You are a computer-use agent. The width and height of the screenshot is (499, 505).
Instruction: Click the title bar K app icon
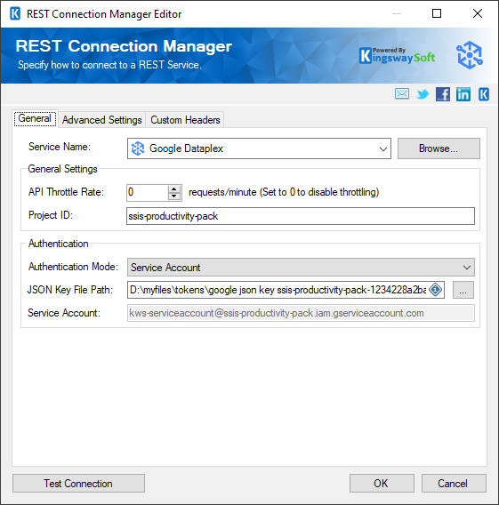pos(15,14)
